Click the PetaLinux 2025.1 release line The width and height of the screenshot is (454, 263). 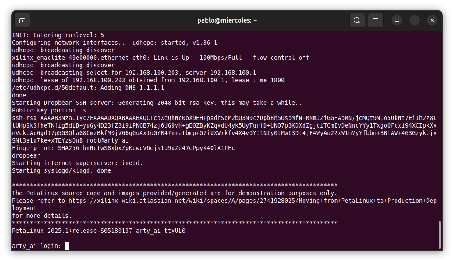click(98, 230)
